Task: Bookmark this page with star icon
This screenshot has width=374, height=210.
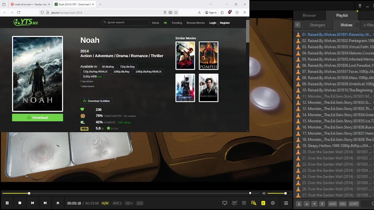Action: pyautogui.click(x=176, y=13)
